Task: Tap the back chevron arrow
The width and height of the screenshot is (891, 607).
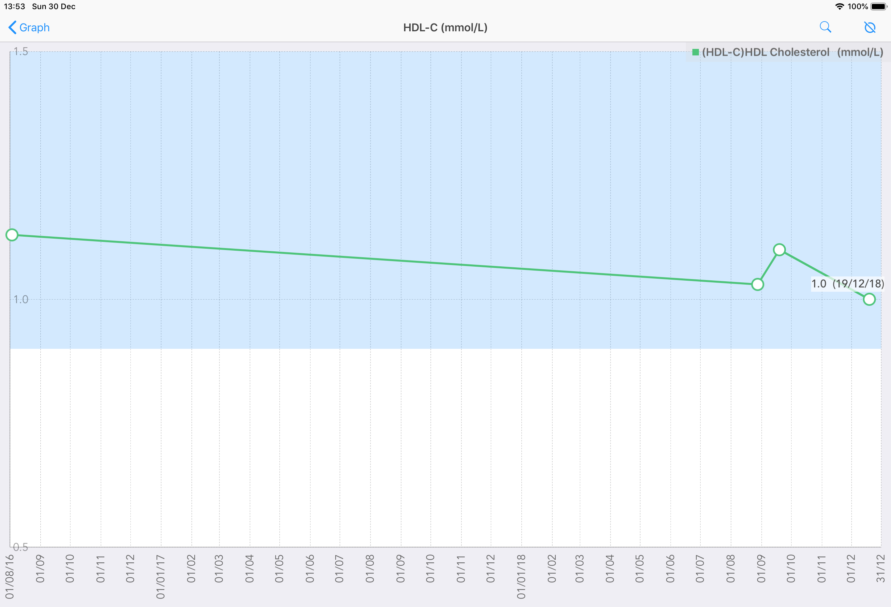Action: (x=12, y=27)
